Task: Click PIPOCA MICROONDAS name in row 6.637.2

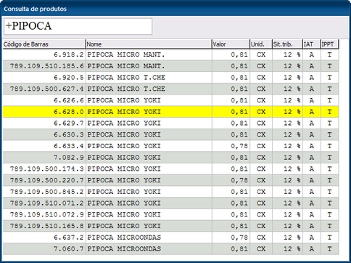Action: (x=124, y=238)
